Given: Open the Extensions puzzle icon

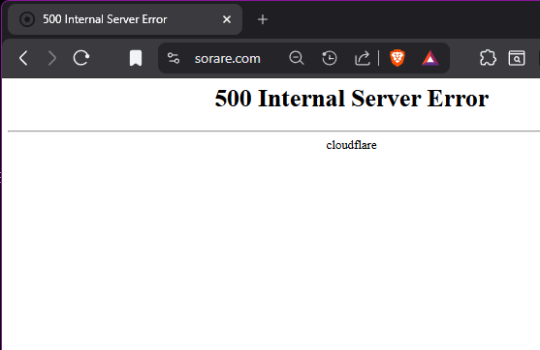Looking at the screenshot, I should [x=488, y=58].
